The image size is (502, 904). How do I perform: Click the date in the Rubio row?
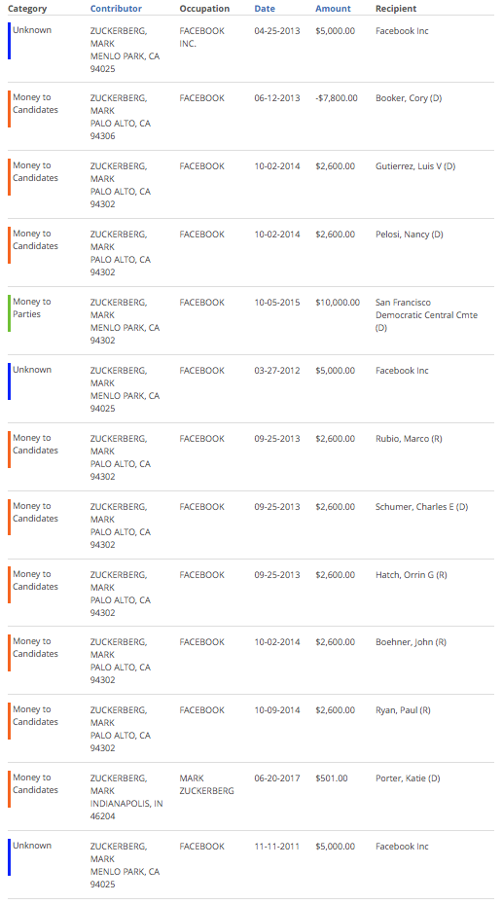(x=276, y=439)
